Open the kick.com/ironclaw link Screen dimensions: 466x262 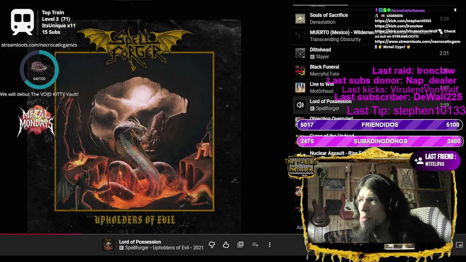coord(399,26)
